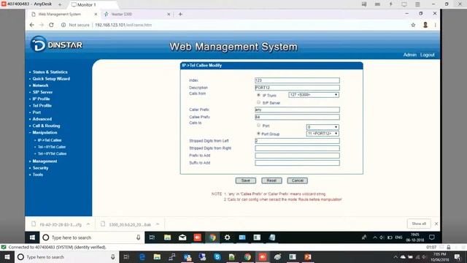Click the forward navigation arrow in Chrome
Screen dimensions: 467x263
pyautogui.click(x=42, y=25)
